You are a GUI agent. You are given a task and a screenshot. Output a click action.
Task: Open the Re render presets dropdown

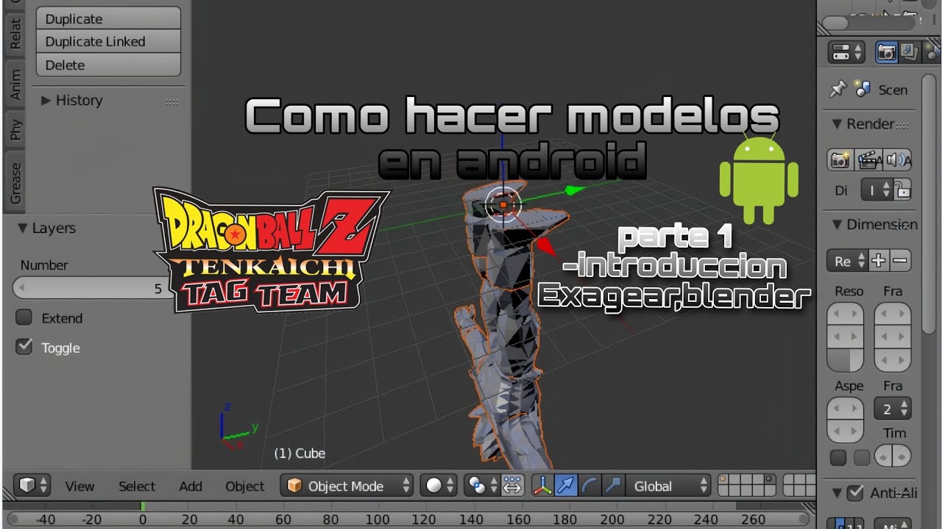(847, 261)
